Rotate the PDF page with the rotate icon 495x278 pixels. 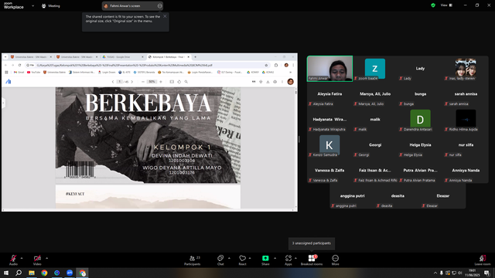click(179, 82)
